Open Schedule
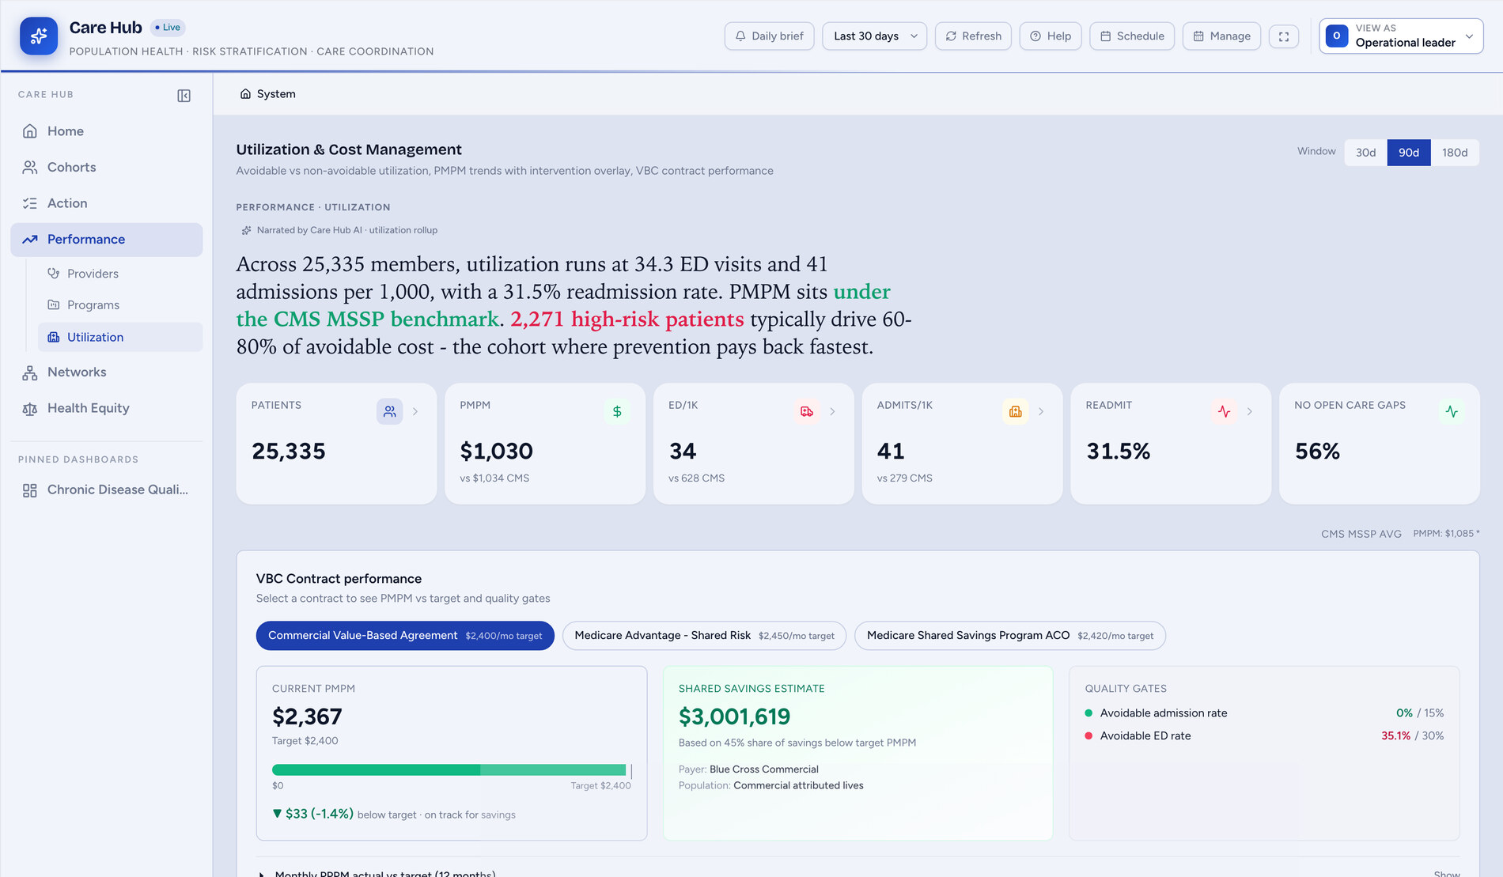Image resolution: width=1503 pixels, height=877 pixels. [1132, 36]
